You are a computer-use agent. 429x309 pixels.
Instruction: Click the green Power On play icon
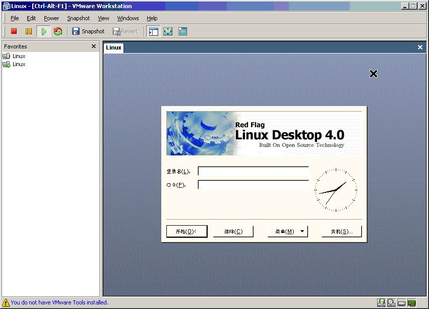(43, 31)
